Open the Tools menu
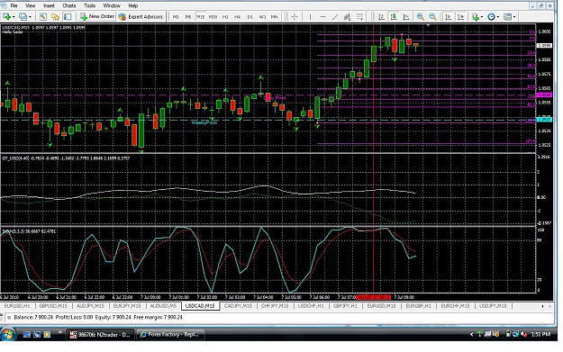 coord(89,5)
